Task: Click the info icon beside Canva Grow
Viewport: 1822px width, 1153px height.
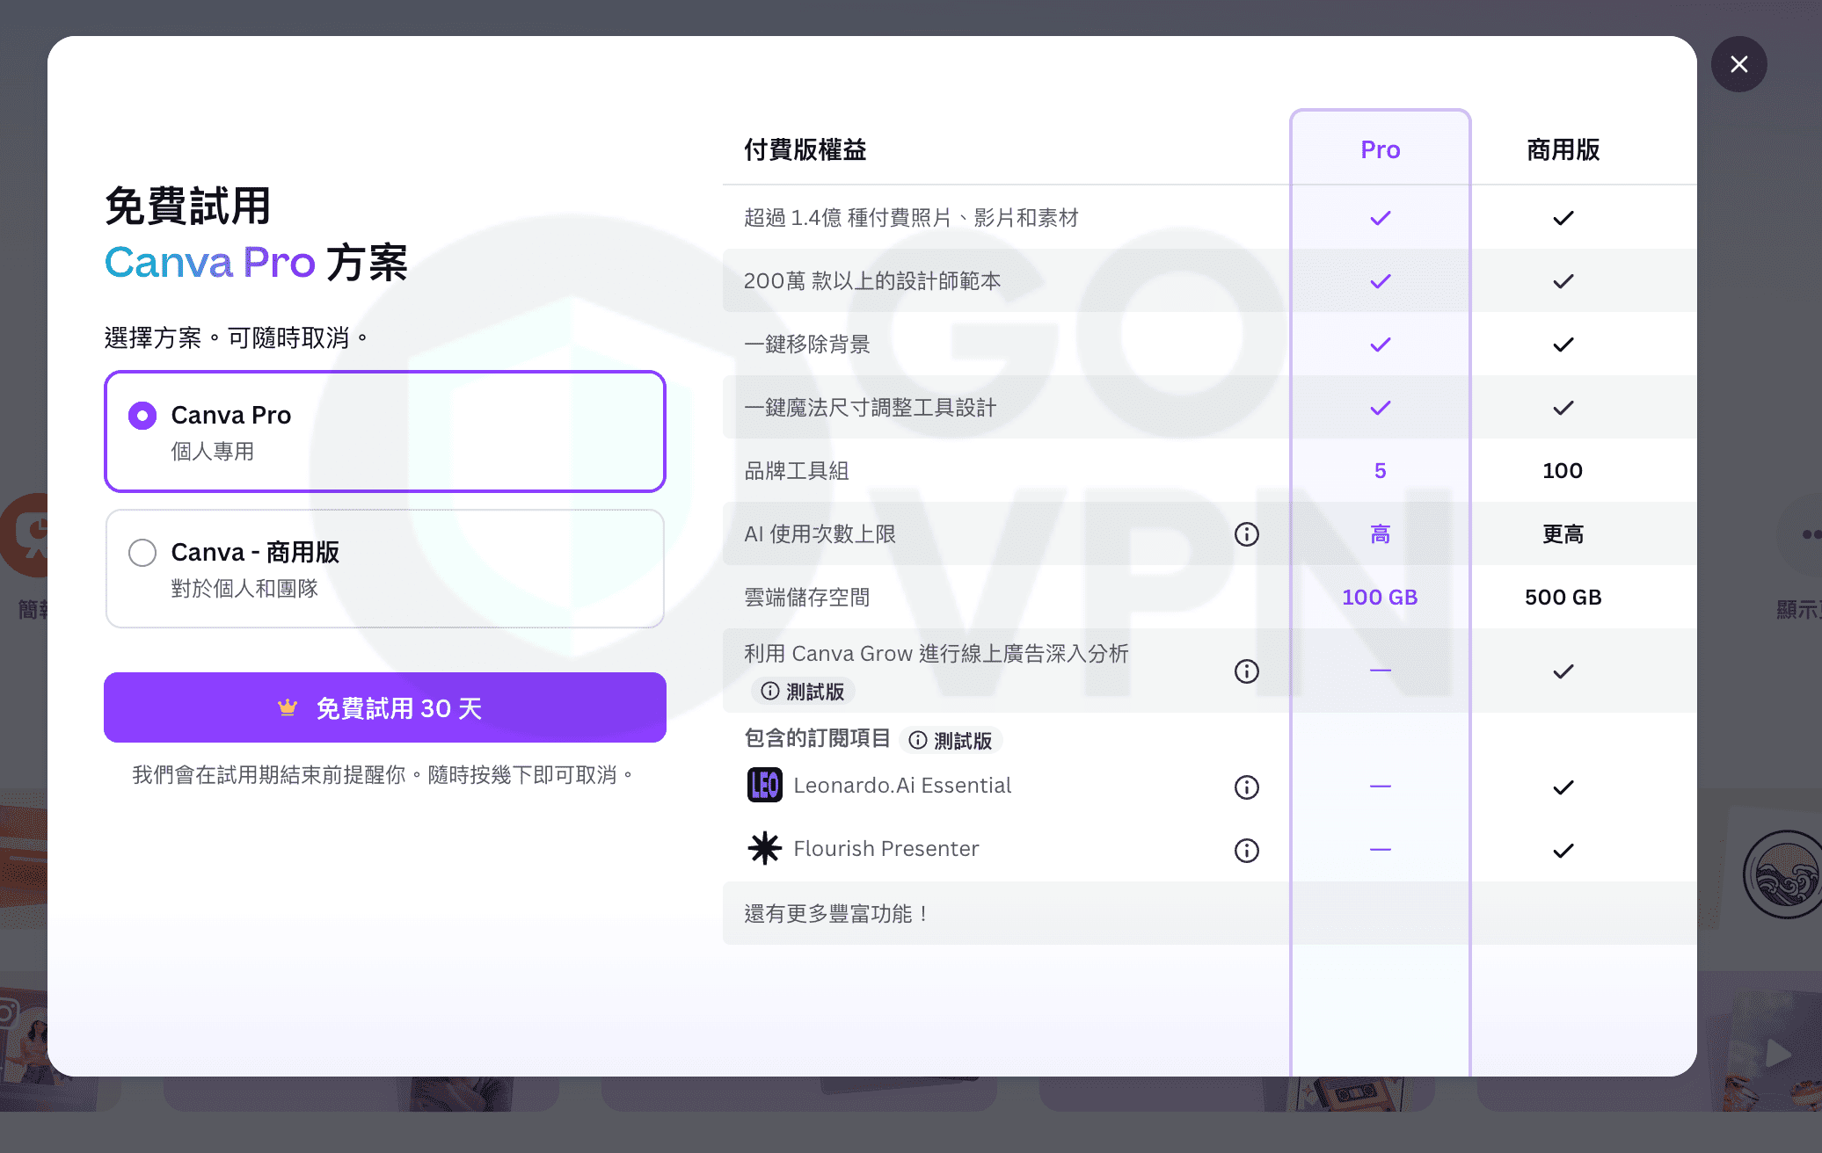Action: click(1246, 671)
